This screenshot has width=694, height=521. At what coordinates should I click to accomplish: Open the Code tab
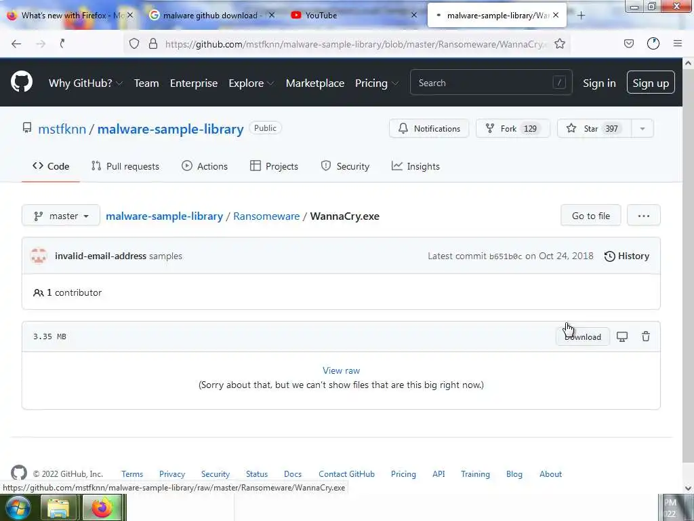coord(51,166)
